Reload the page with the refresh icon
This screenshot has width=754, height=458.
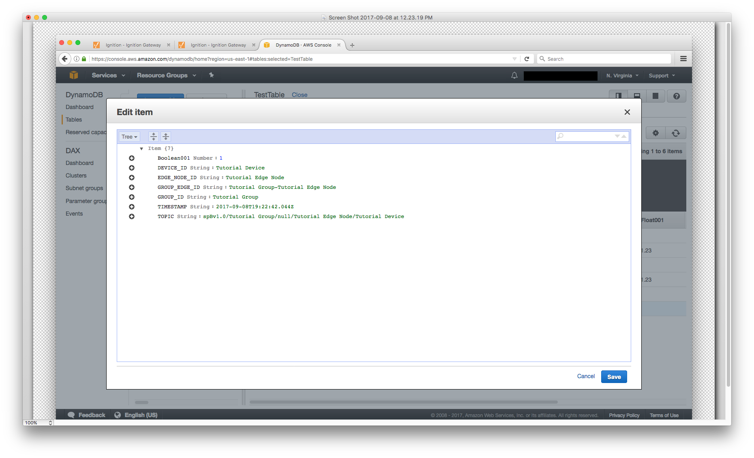[527, 59]
